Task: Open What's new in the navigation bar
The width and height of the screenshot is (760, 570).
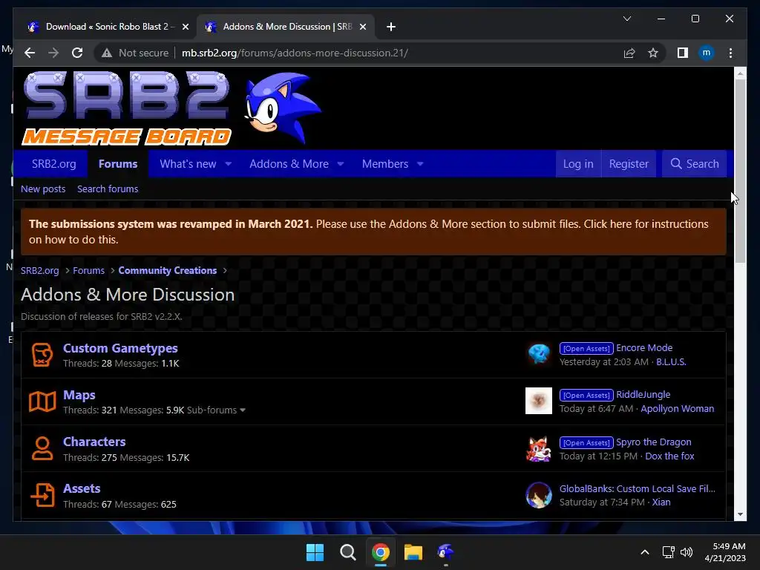Action: tap(188, 164)
